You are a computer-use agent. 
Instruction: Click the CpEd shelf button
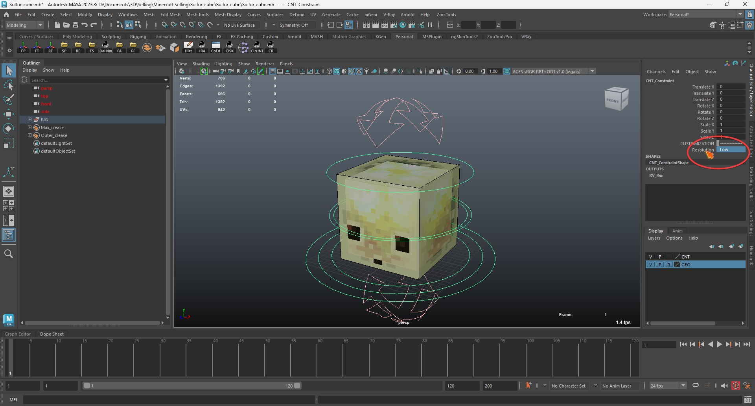[x=215, y=48]
